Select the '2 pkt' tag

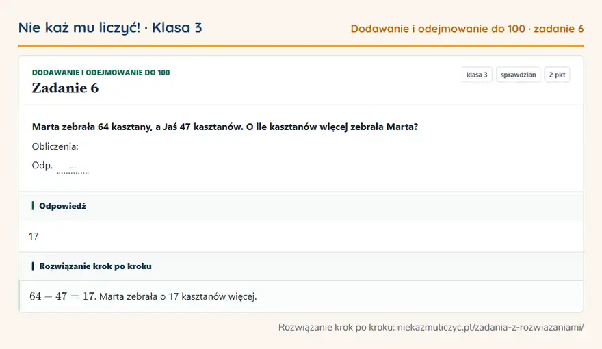[x=557, y=75]
